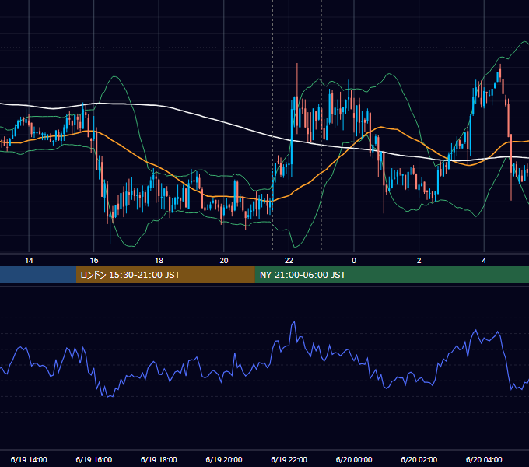Click the 6/19 18:00 date label
The height and width of the screenshot is (467, 529).
[159, 459]
